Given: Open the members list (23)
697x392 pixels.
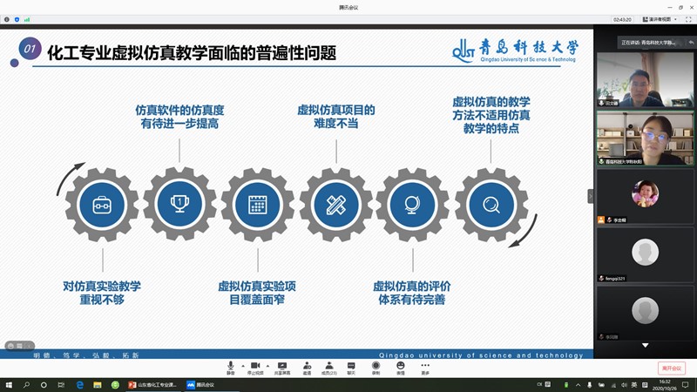Looking at the screenshot, I should [x=328, y=366].
